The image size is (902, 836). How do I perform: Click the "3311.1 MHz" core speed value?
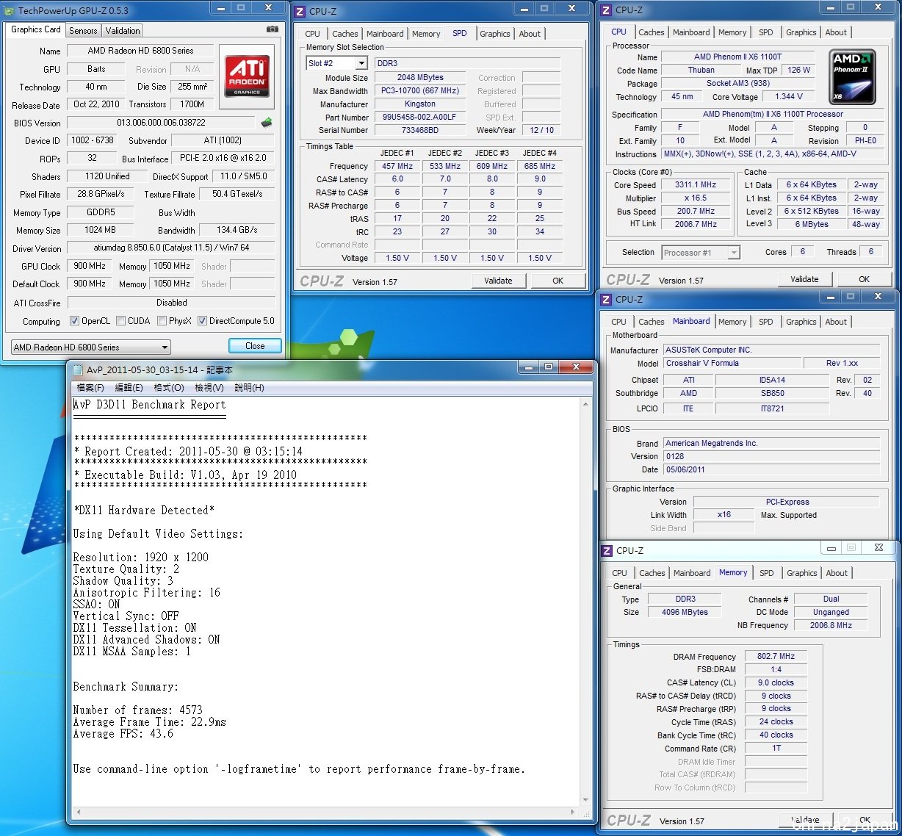695,185
